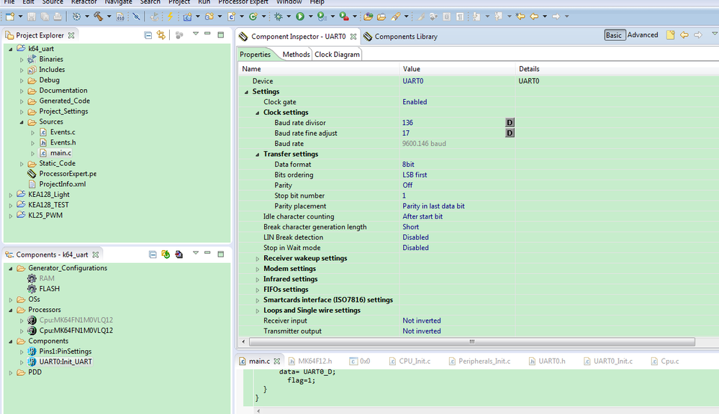Click Last Edit Location arrow icon
The width and height of the screenshot is (719, 414).
[x=520, y=17]
